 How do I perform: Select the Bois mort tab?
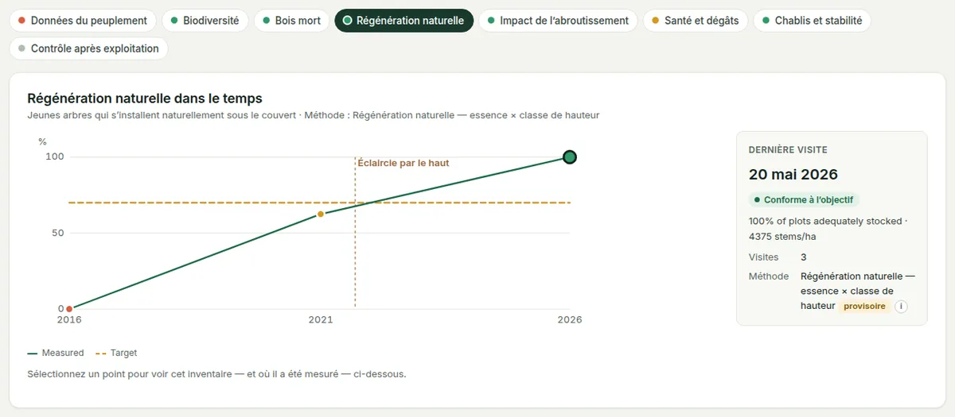point(291,21)
